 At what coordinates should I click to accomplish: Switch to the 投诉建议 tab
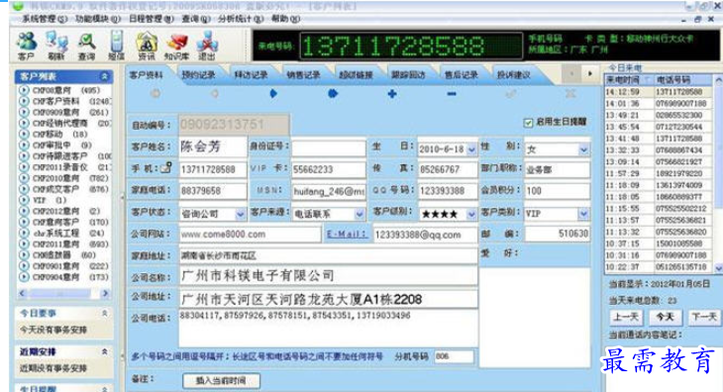pyautogui.click(x=513, y=74)
